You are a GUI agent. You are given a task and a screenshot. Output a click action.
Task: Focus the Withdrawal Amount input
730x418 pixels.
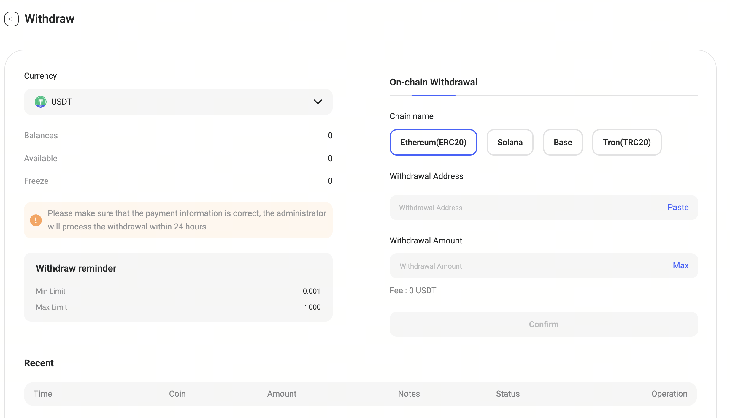[528, 266]
